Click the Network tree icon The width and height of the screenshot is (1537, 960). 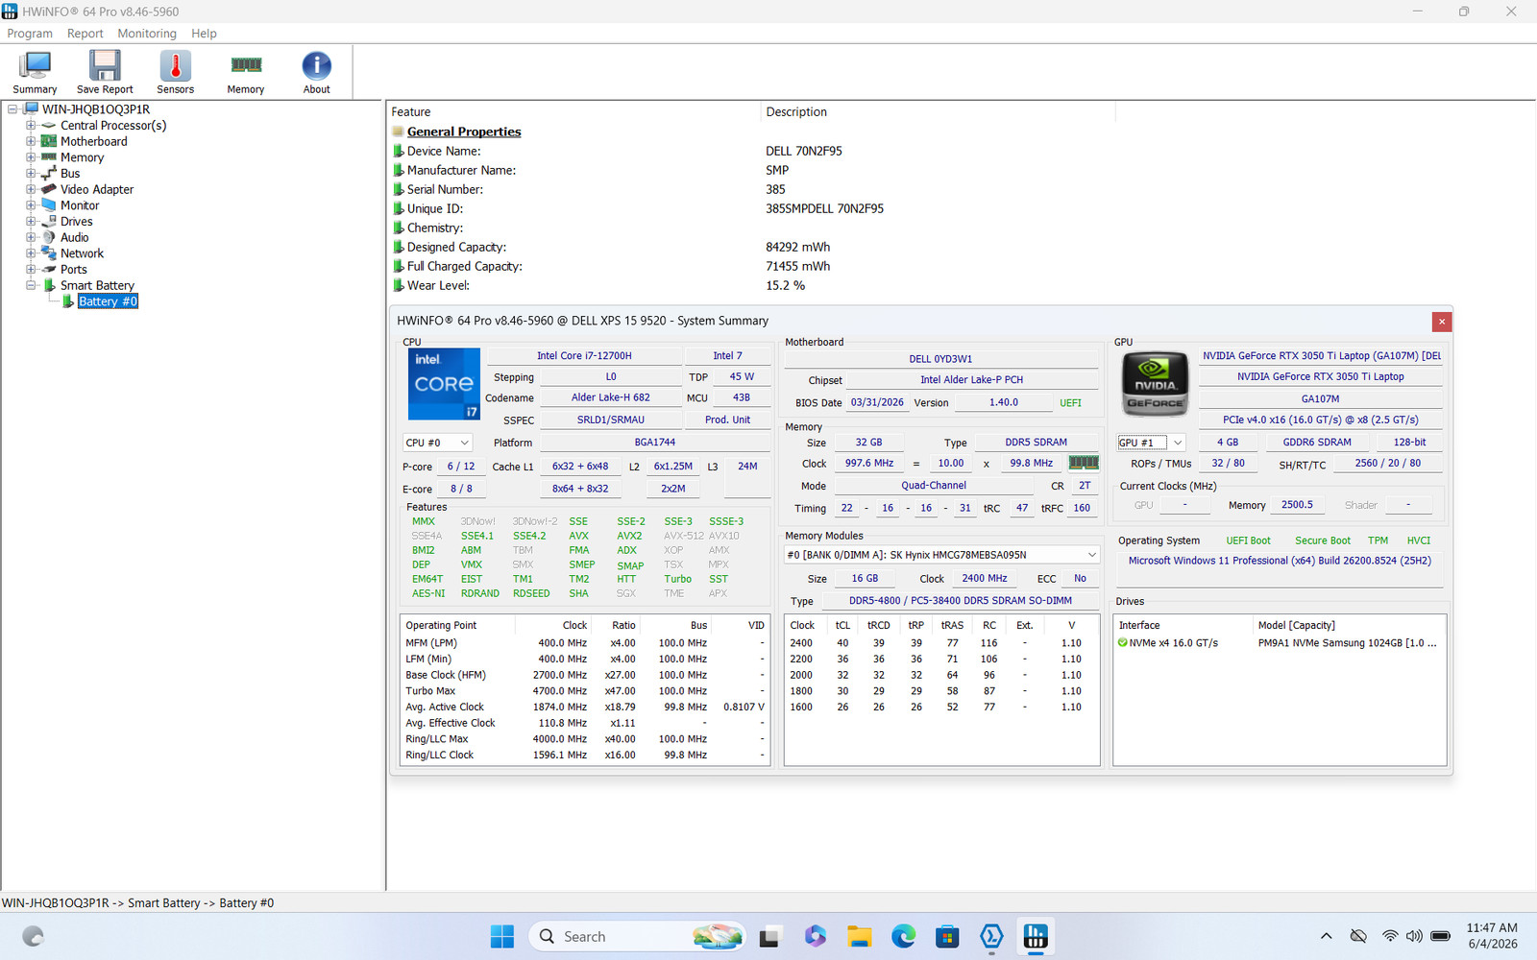pyautogui.click(x=49, y=253)
